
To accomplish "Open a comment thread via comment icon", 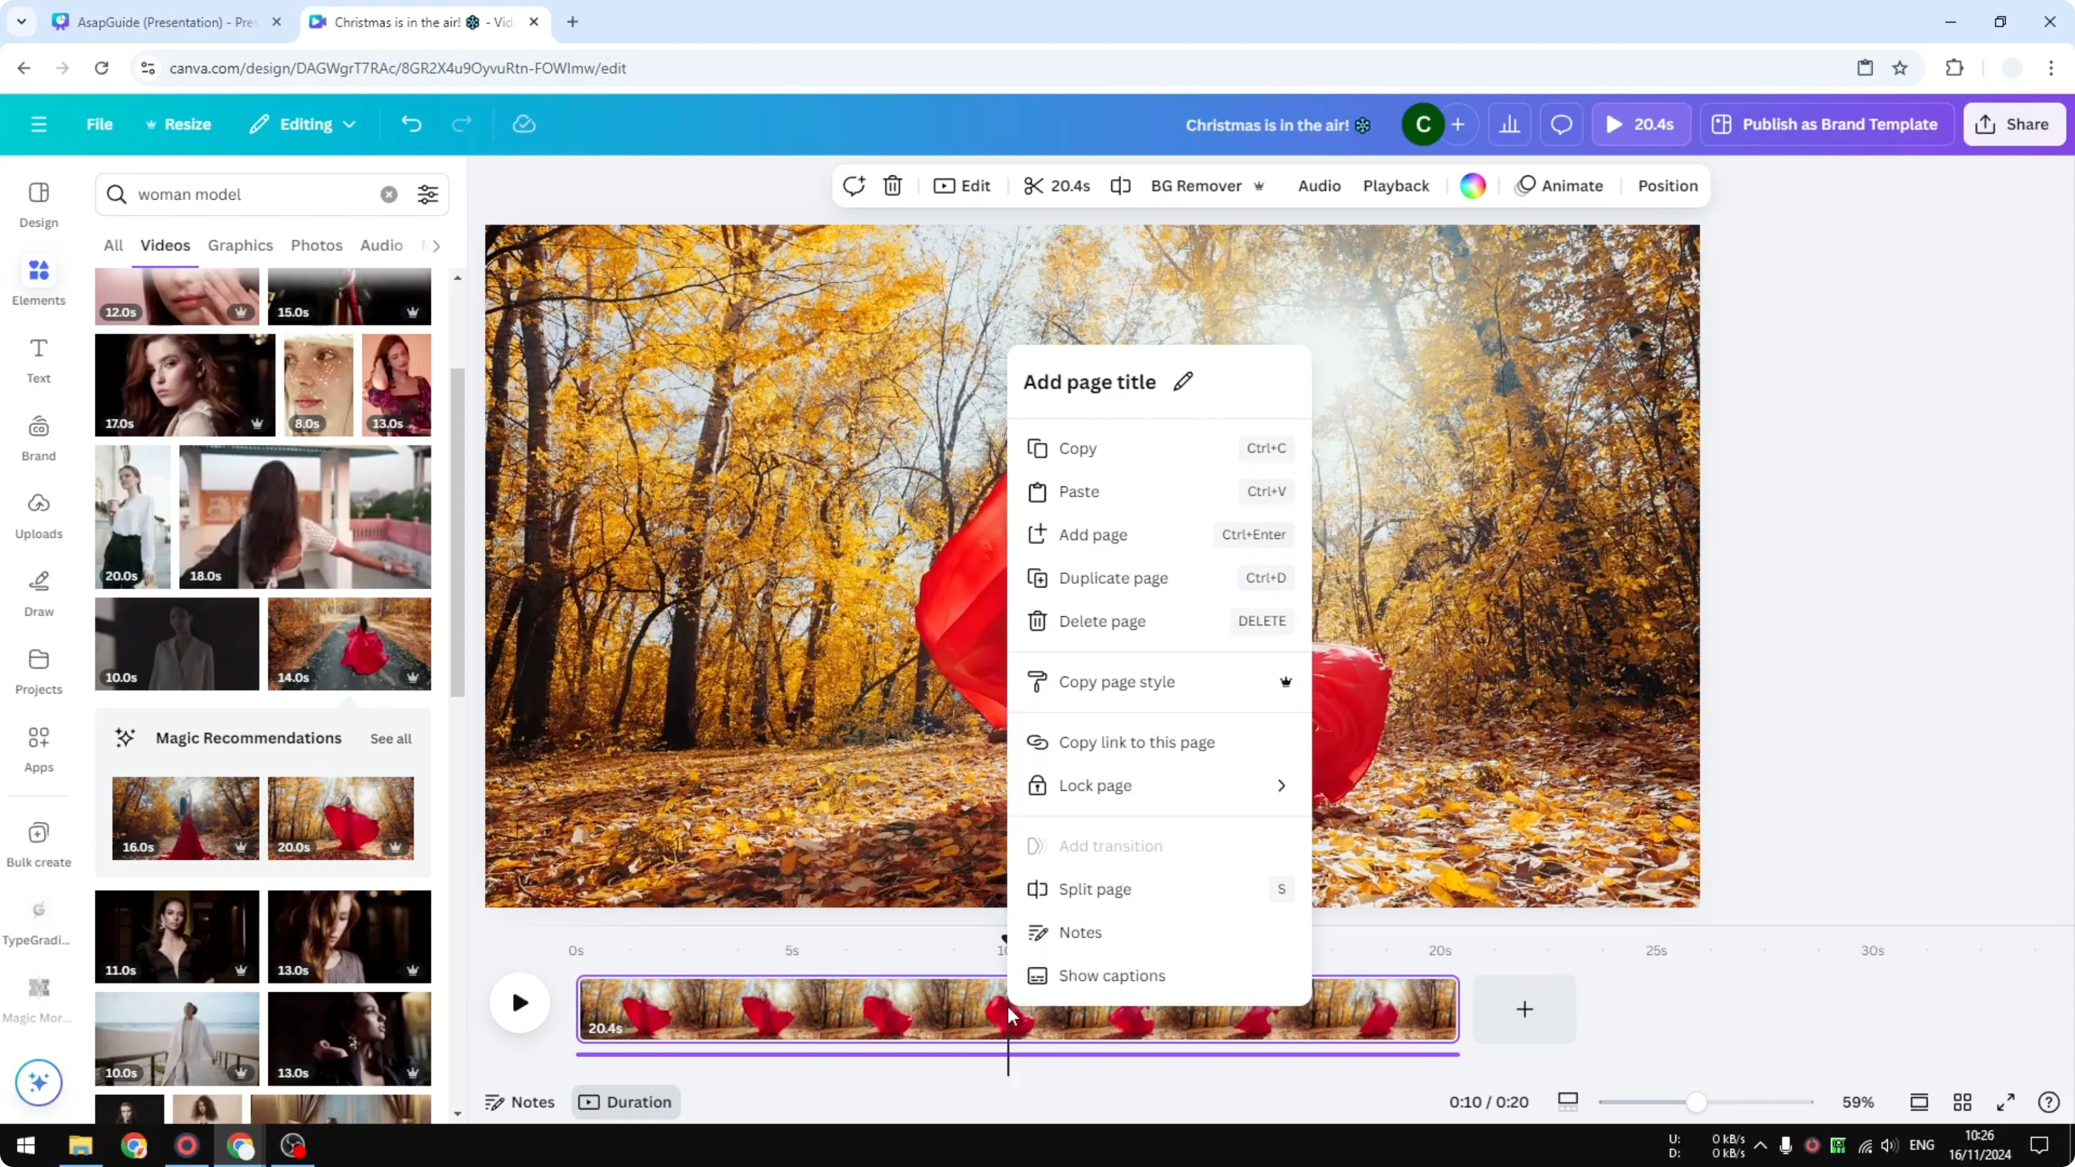I will (1561, 124).
